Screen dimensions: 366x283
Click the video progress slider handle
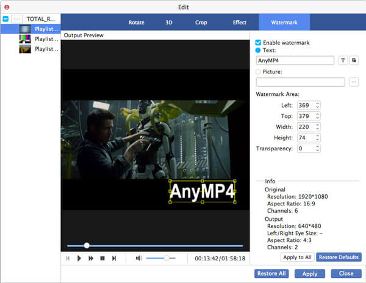(x=87, y=245)
